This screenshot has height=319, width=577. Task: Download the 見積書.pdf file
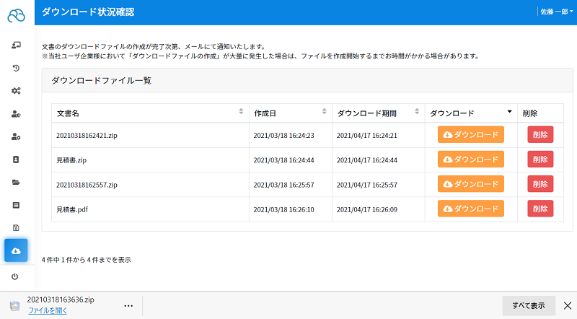coord(471,209)
